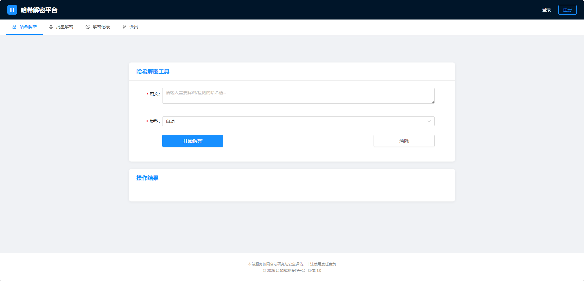Click the lock icon beside 哈希解密
This screenshot has height=281, width=584.
click(14, 27)
